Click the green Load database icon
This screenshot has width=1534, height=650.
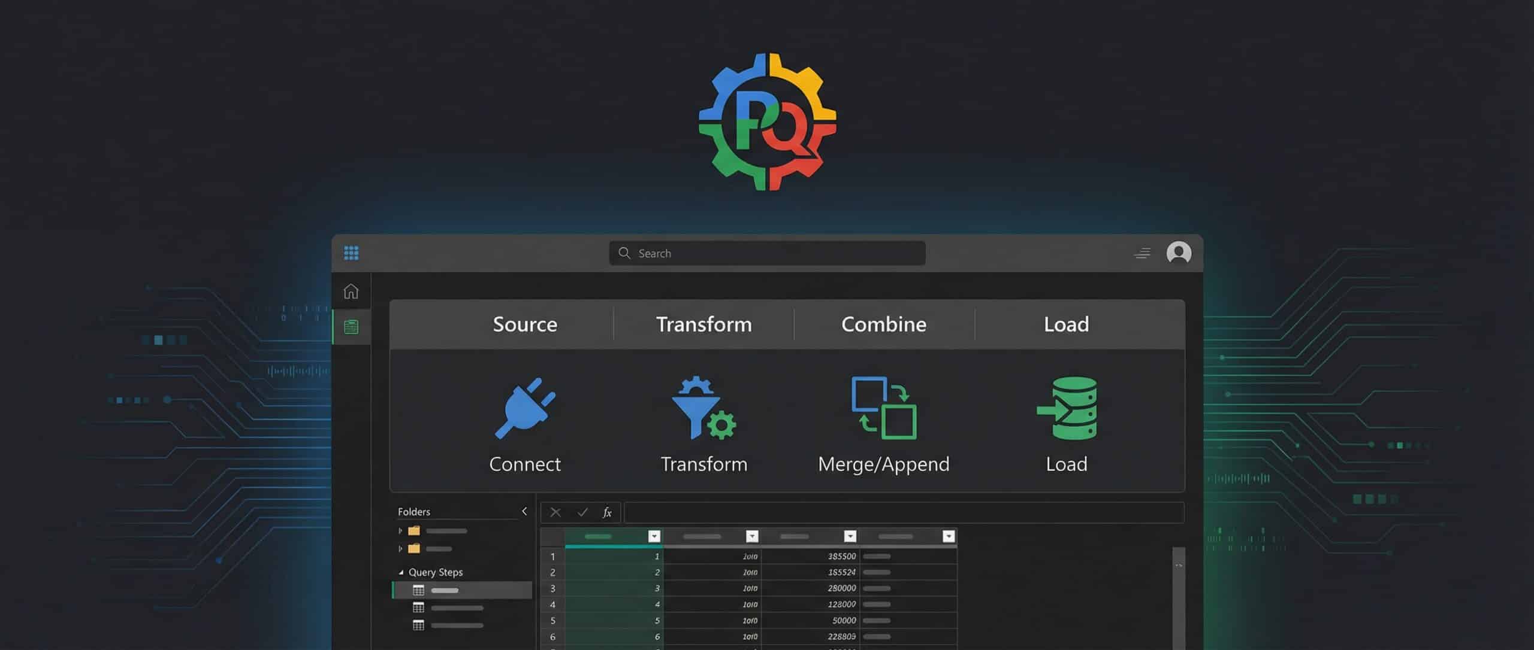1067,408
